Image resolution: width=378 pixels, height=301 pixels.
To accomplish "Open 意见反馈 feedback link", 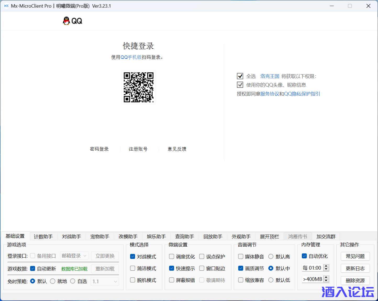I will (x=177, y=149).
